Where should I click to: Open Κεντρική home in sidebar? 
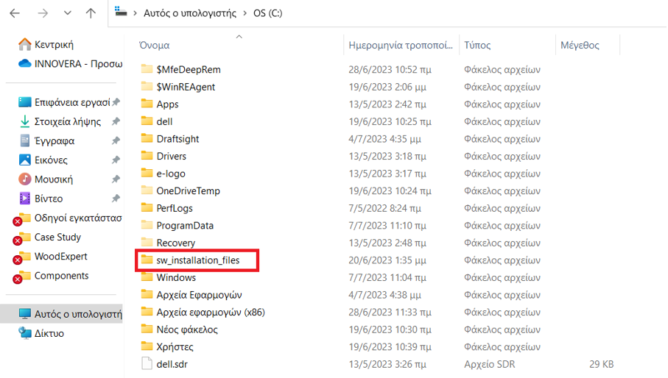[x=54, y=45]
